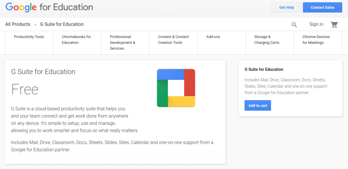Click the Get Help button

pos(286,7)
